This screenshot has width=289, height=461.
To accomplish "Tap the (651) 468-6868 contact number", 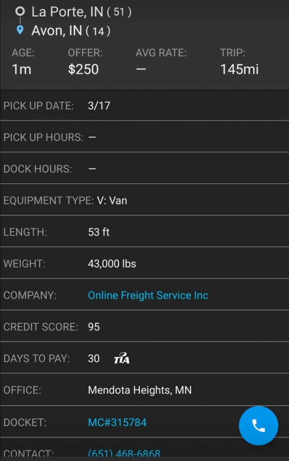I will 124,453.
